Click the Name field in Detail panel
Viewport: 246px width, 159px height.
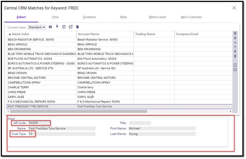(x=62, y=128)
